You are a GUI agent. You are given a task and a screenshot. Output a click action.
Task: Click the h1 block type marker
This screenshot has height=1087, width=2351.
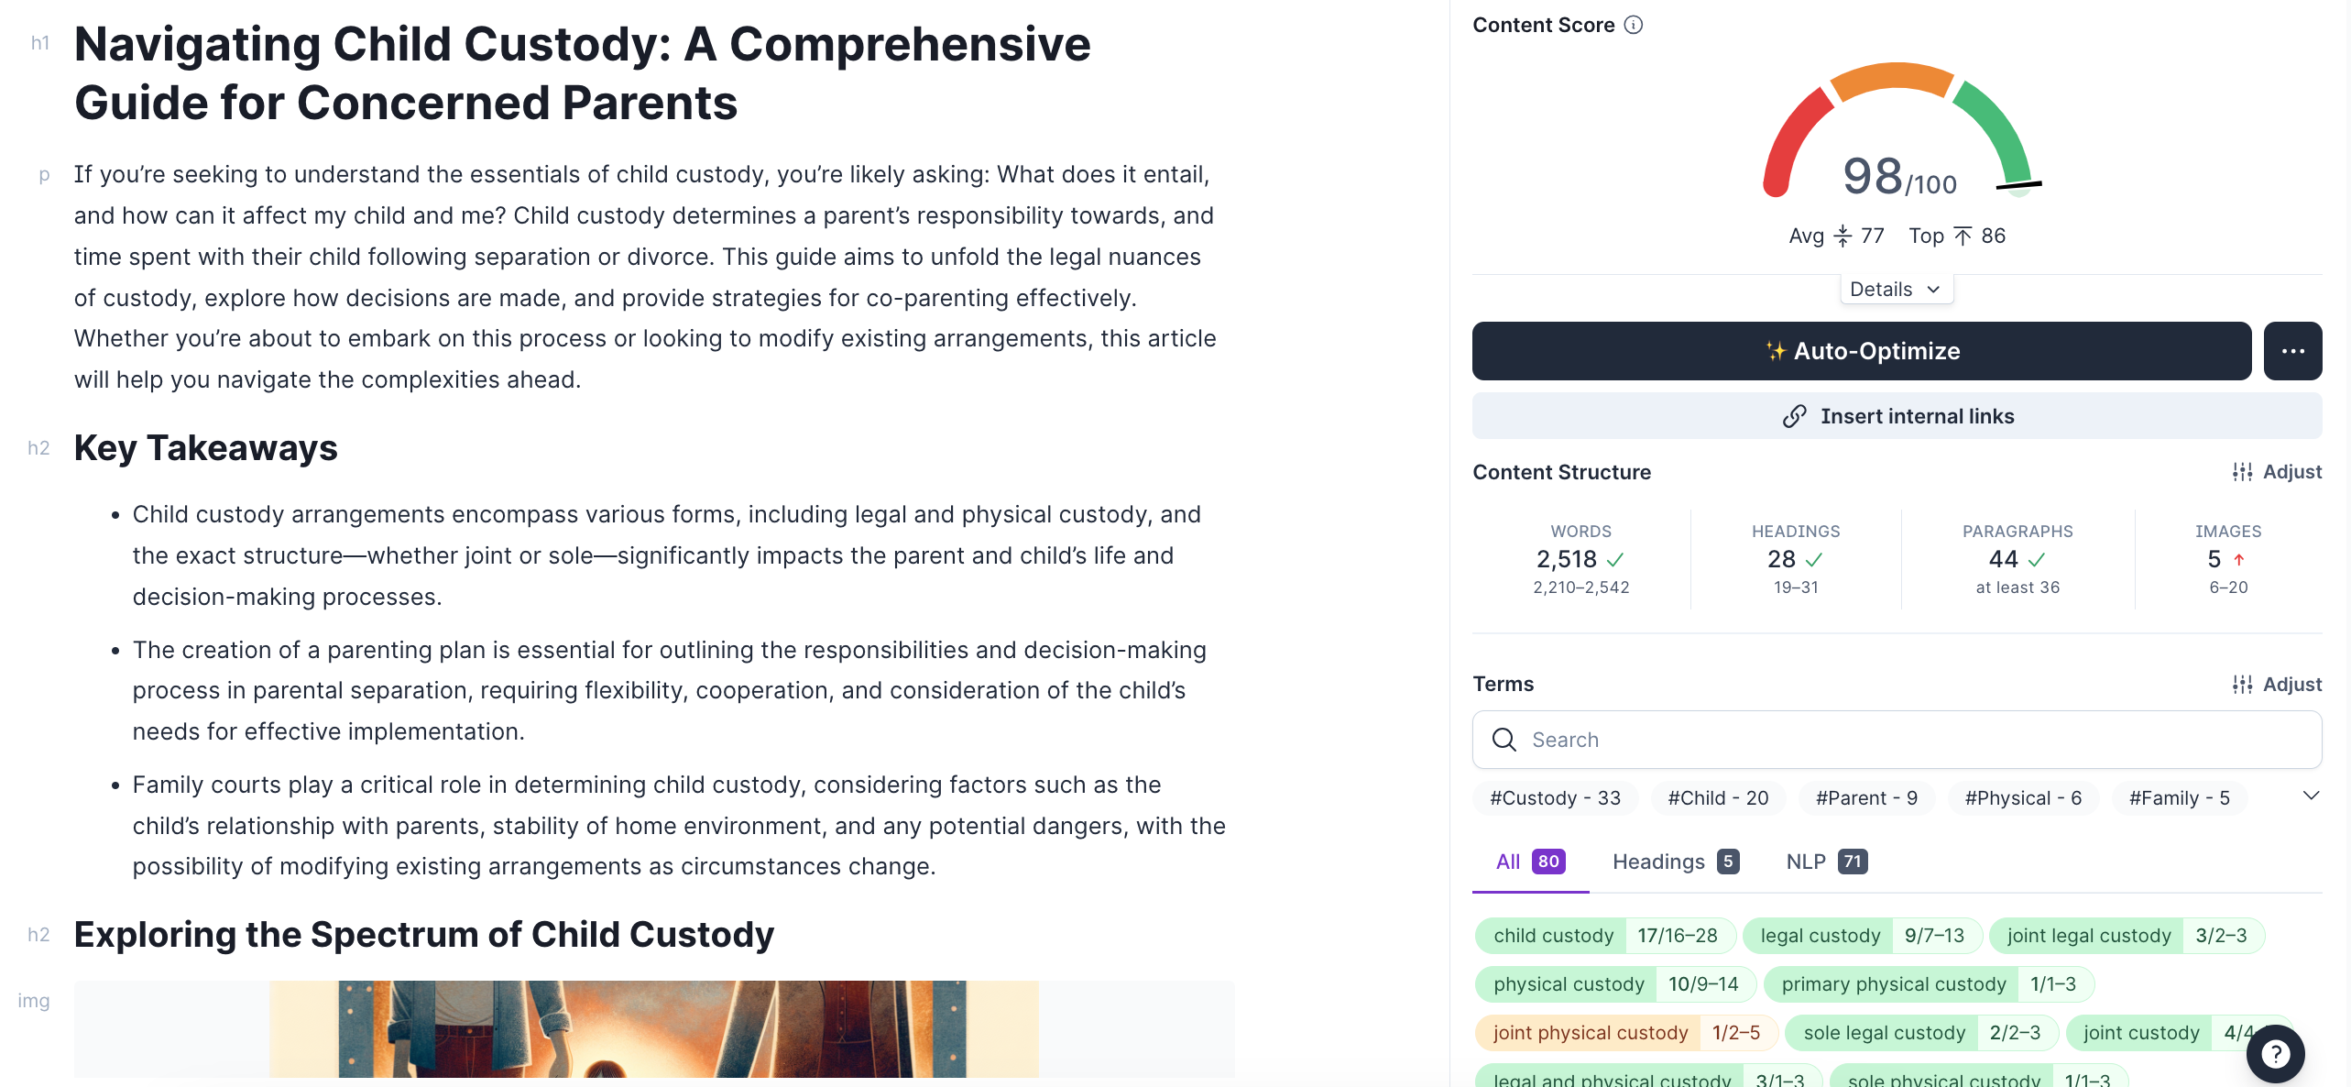39,43
